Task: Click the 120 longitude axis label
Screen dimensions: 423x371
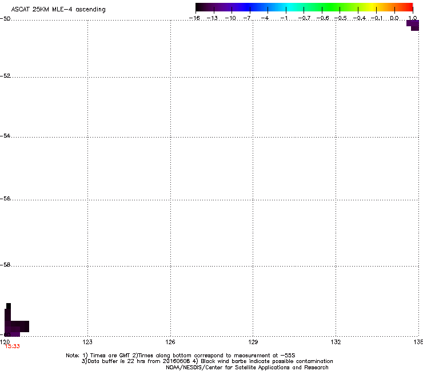Action: (5, 342)
